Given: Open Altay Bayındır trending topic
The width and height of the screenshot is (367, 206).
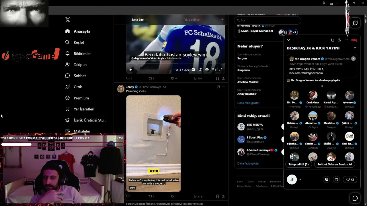Looking at the screenshot, I should click(247, 94).
